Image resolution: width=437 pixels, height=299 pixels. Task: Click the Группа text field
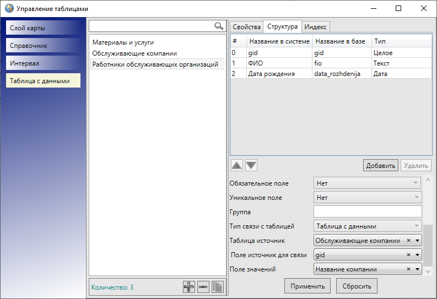367,211
